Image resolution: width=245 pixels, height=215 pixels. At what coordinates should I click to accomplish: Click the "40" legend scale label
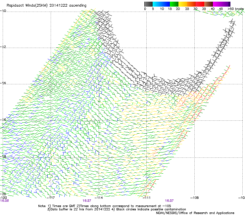[x=213, y=9]
